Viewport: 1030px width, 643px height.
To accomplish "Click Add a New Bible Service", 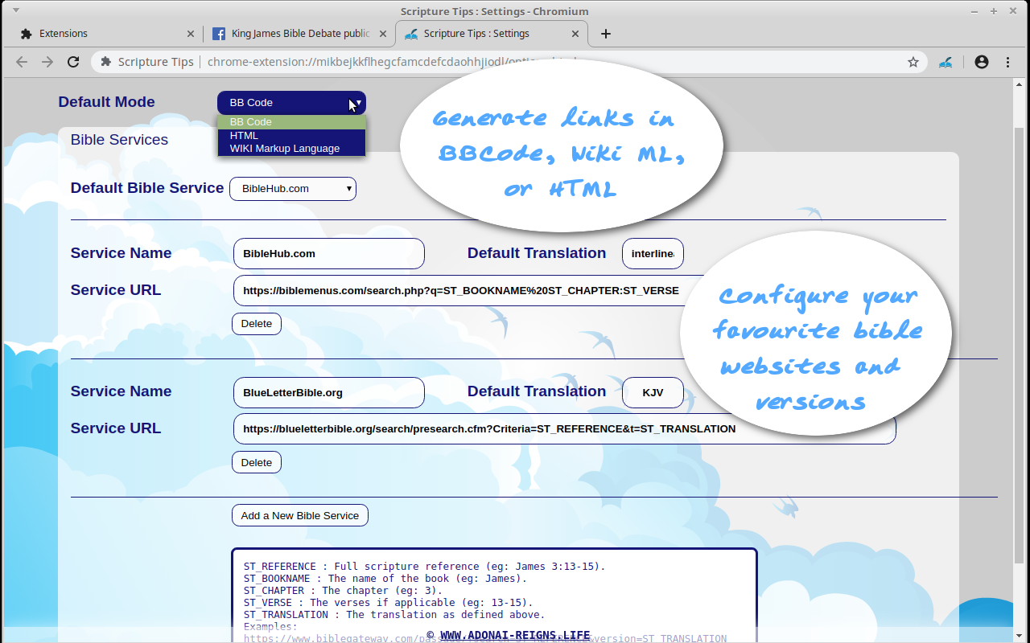I will 300,515.
